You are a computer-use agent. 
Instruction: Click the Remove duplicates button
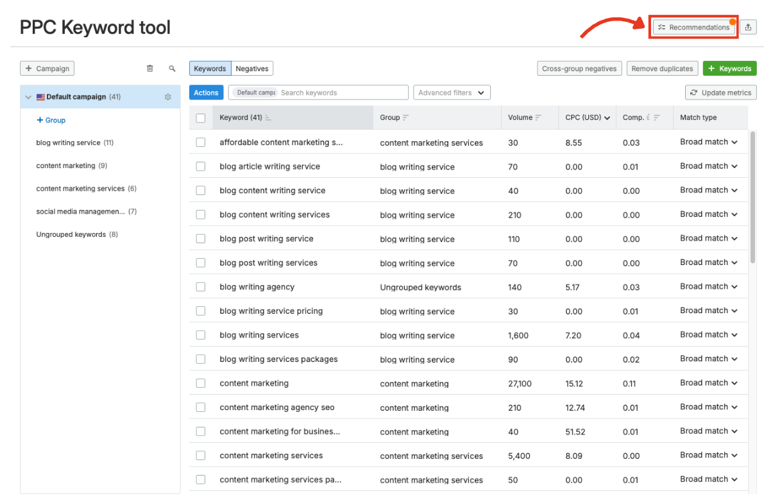pos(662,68)
